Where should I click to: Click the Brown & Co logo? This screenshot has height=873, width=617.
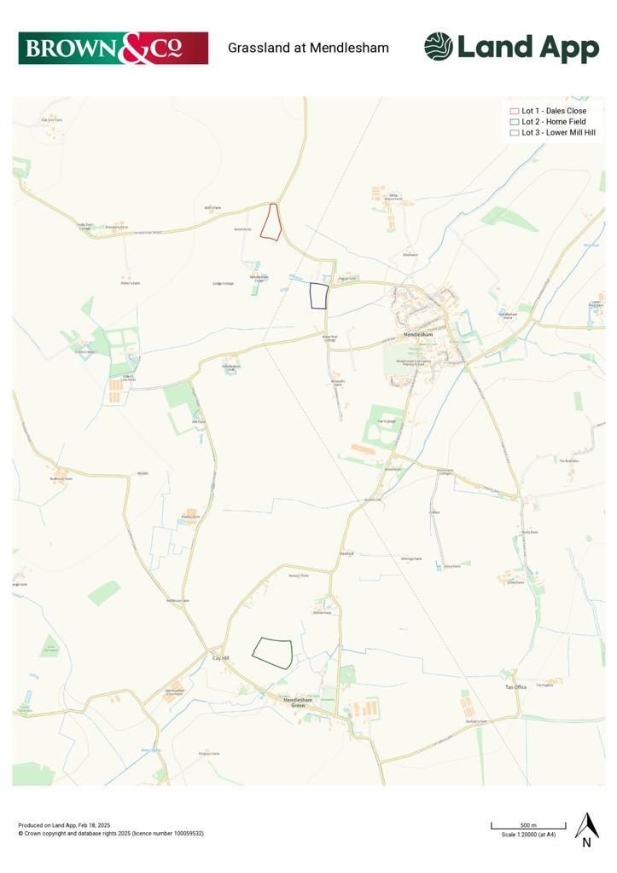pos(114,48)
